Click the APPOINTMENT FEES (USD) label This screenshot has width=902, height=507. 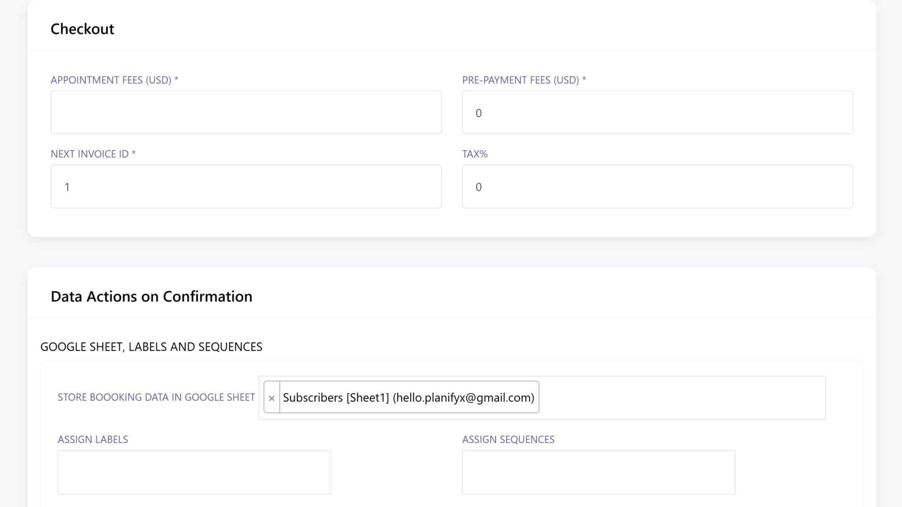pyautogui.click(x=114, y=80)
